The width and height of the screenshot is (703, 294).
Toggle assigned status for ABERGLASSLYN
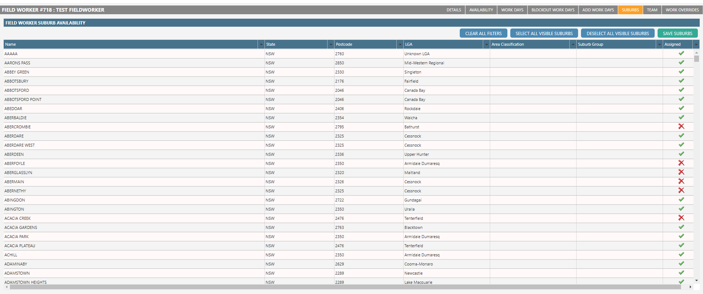[681, 172]
